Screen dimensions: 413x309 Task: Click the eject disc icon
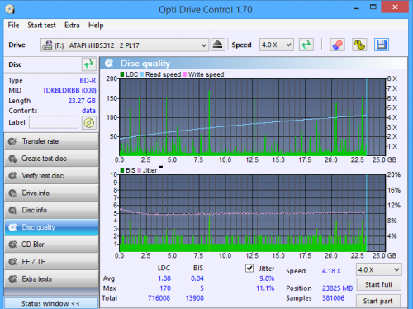click(218, 45)
